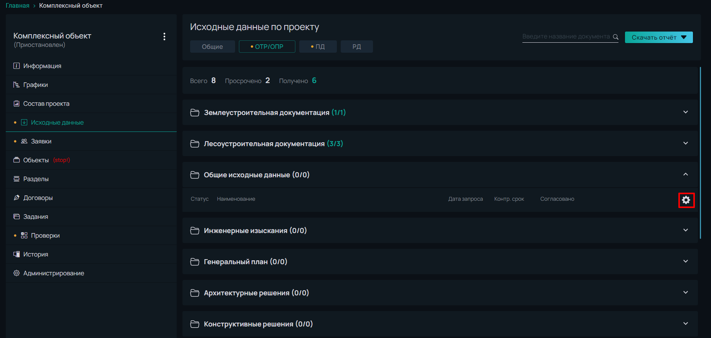
Task: Select the РД tab
Action: click(x=356, y=47)
